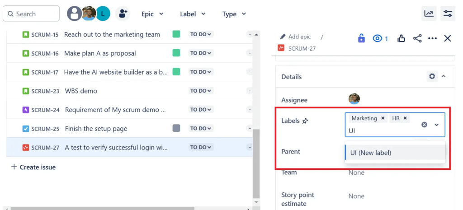
Task: Open the Type filter dropdown
Action: pyautogui.click(x=234, y=14)
